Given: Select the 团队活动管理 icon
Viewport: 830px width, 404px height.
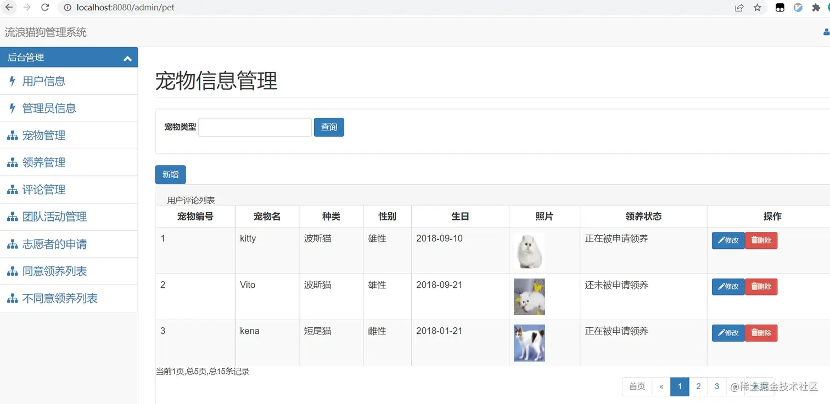Looking at the screenshot, I should click(x=12, y=217).
